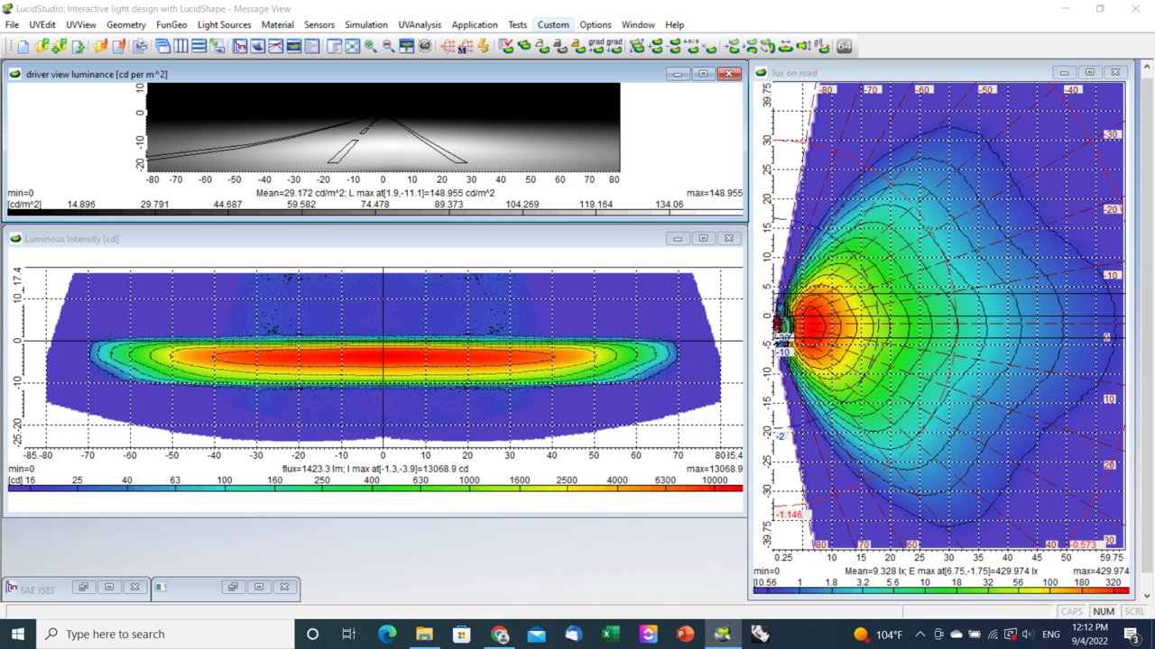1155x649 pixels.
Task: Open the Material menu
Action: (x=278, y=24)
